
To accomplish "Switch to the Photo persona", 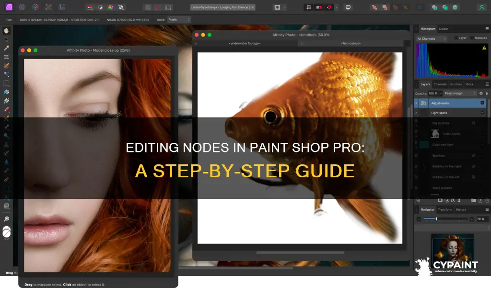I will (9, 7).
